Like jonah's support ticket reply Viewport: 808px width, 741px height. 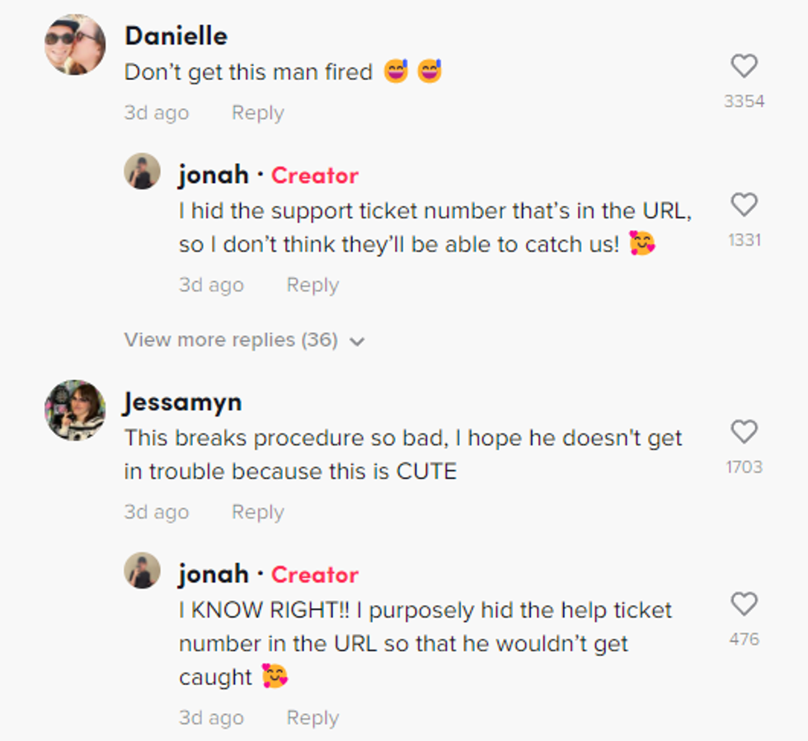click(x=744, y=204)
